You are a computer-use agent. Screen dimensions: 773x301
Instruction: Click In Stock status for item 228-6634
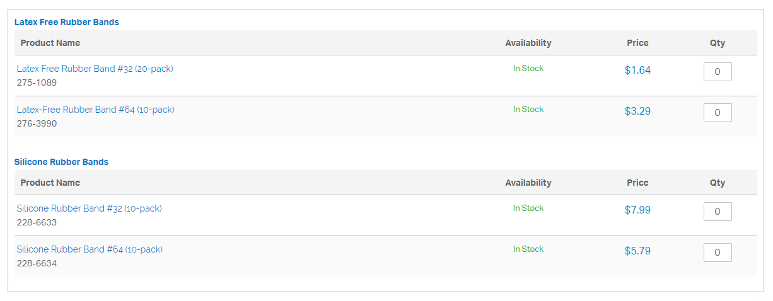(x=528, y=249)
